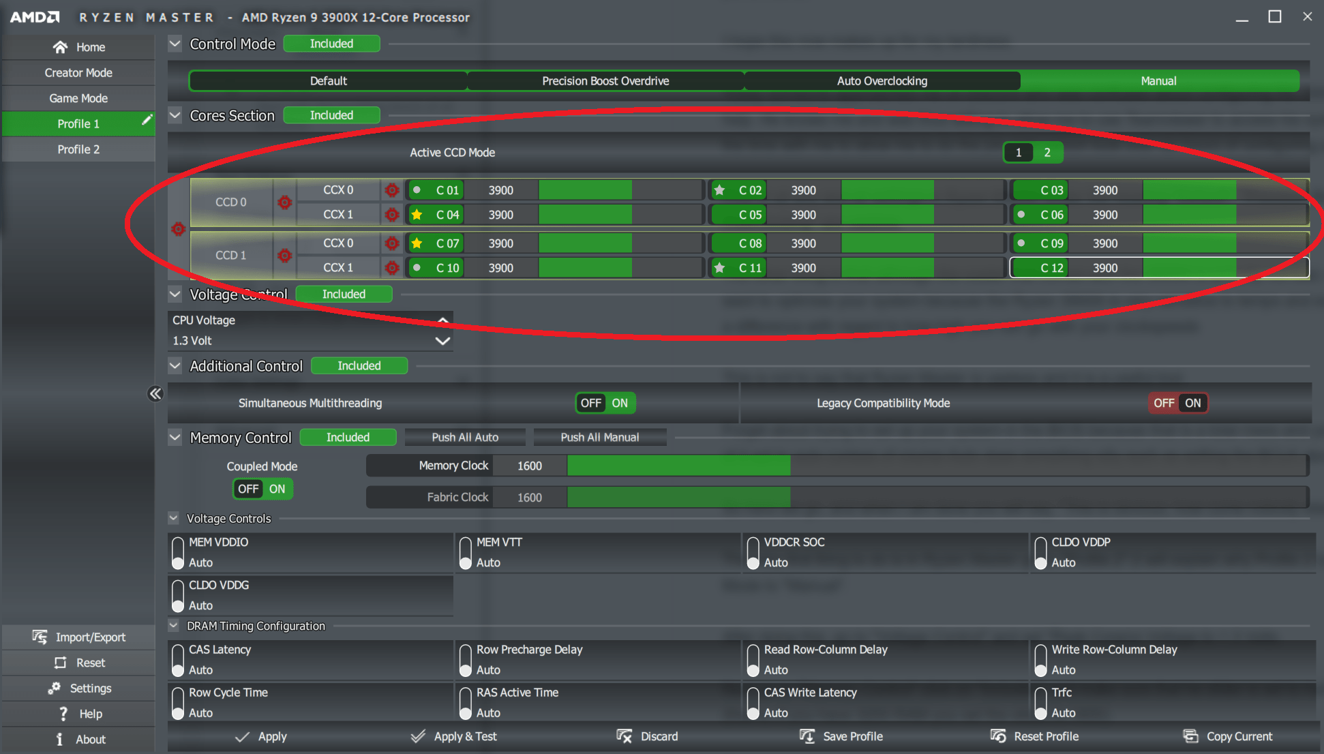Click the red gear icon beside CCD 0
This screenshot has height=754, width=1324.
click(x=285, y=202)
